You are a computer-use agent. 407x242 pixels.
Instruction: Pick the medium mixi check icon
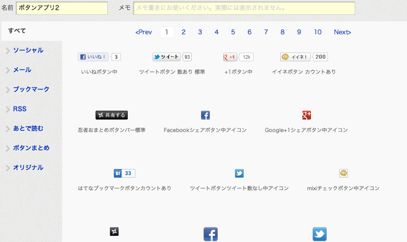click(343, 173)
